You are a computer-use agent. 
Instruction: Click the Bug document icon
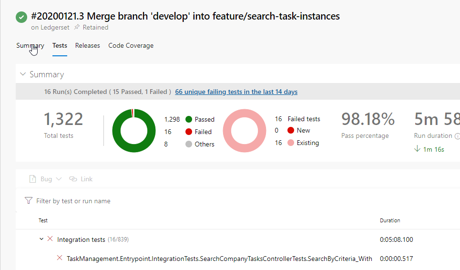32,179
